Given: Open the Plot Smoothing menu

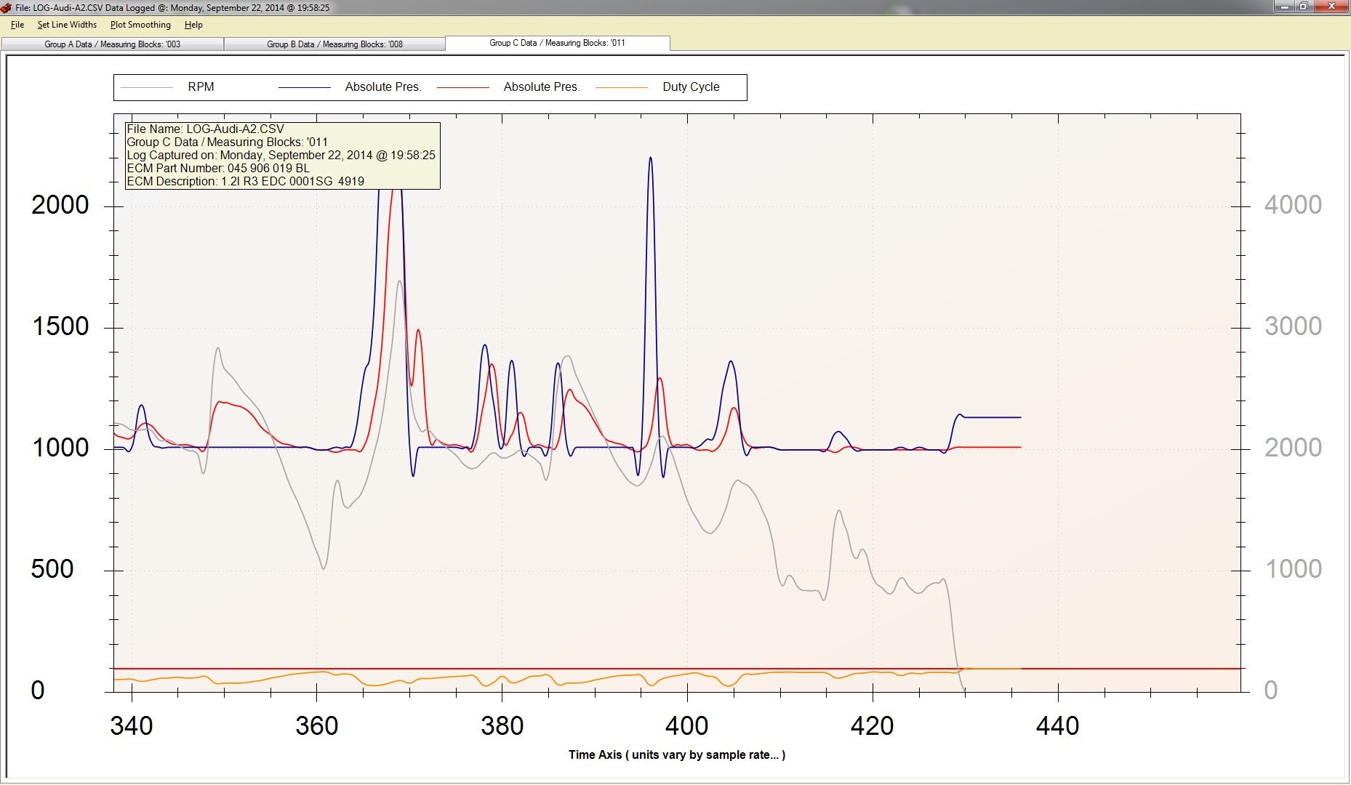Looking at the screenshot, I should coord(140,25).
